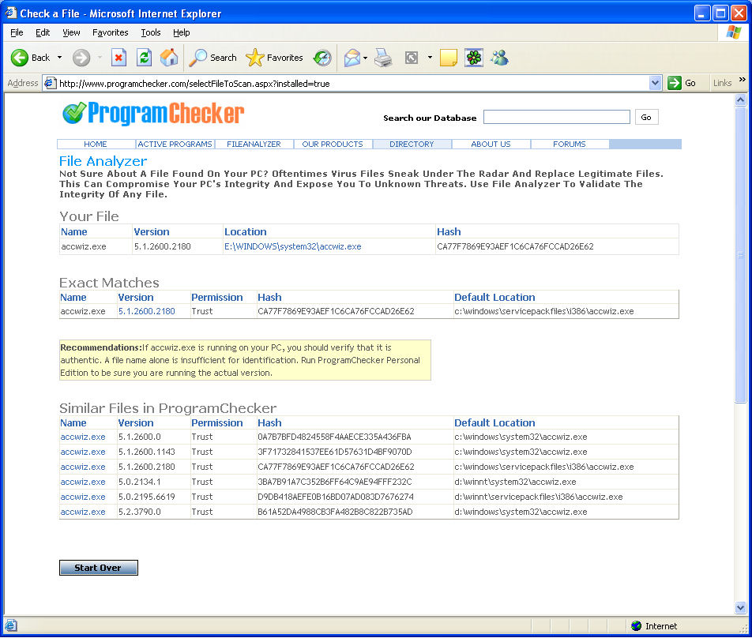Open the History icon
The height and width of the screenshot is (638, 752).
point(322,58)
